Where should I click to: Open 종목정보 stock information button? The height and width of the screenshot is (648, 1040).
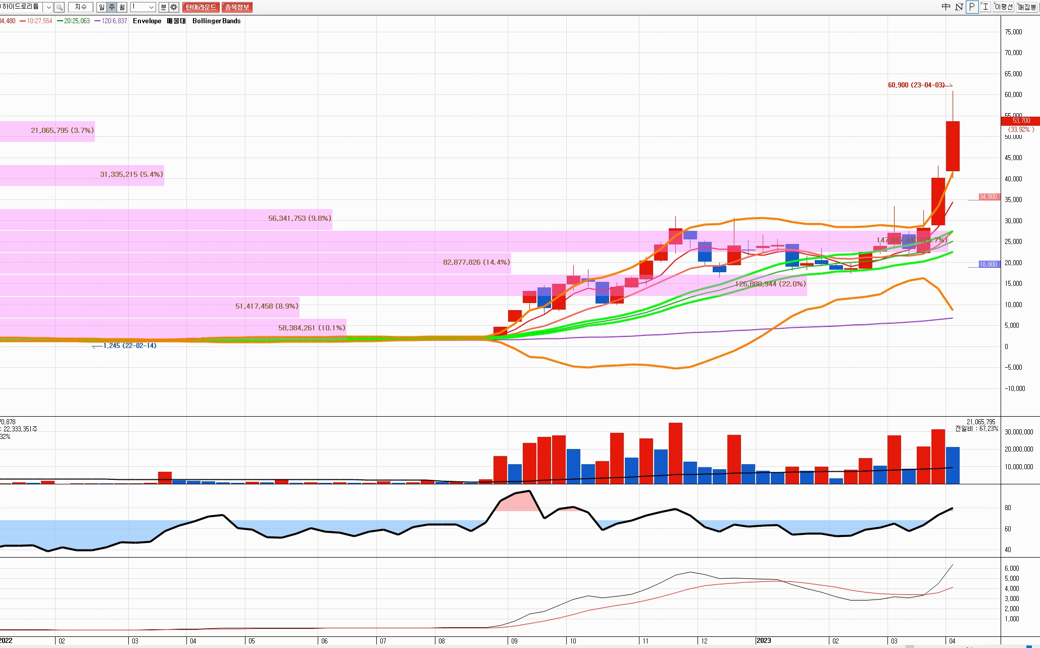tap(237, 7)
